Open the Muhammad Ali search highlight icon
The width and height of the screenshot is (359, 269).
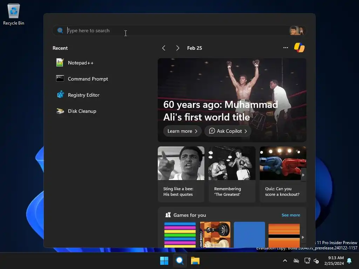click(x=297, y=30)
